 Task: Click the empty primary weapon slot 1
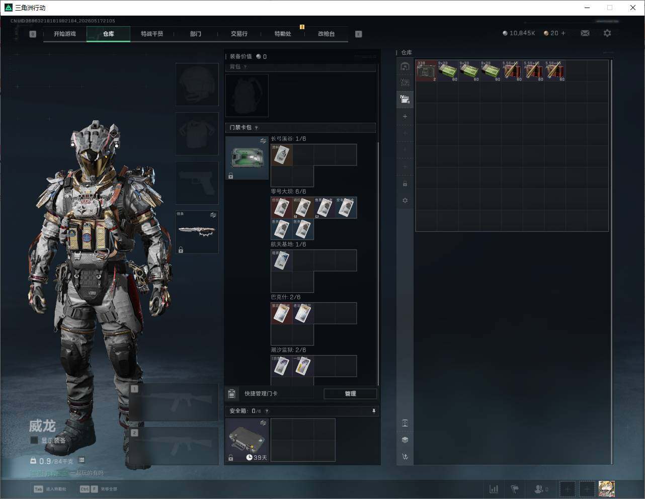point(174,402)
